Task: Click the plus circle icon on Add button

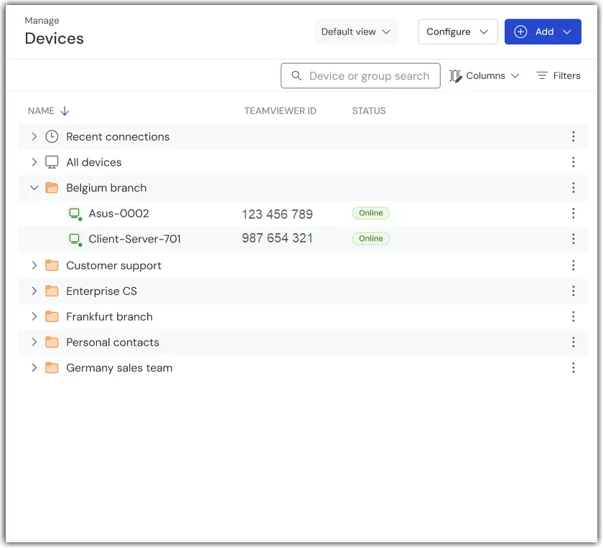Action: tap(520, 32)
